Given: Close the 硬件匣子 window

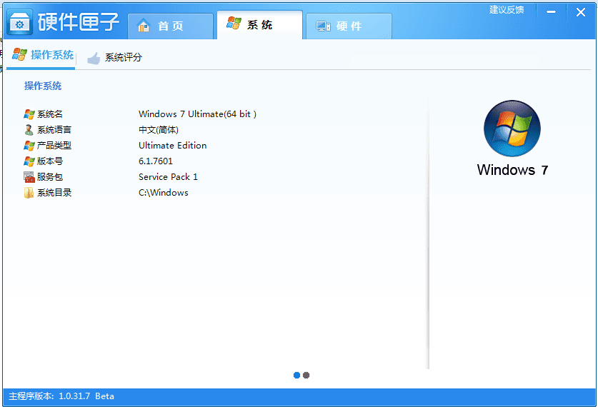Looking at the screenshot, I should coord(580,11).
